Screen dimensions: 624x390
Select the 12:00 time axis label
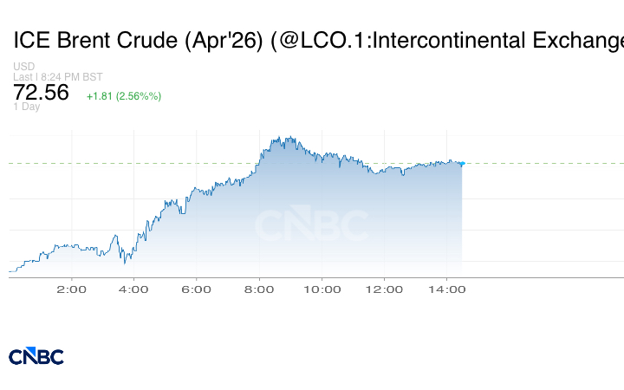click(x=385, y=289)
